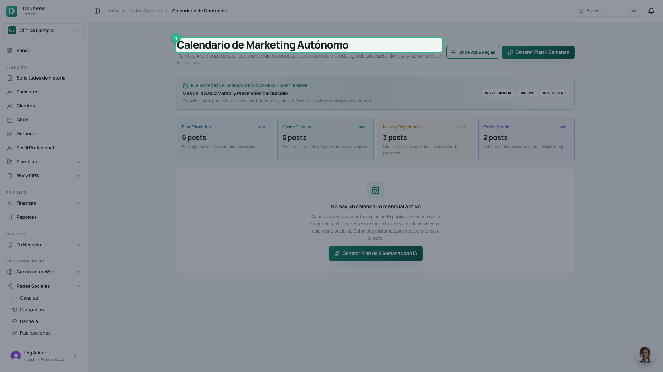Open Pacientes in the sidebar

point(44,92)
